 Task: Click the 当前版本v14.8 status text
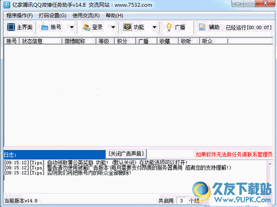[x=21, y=201]
